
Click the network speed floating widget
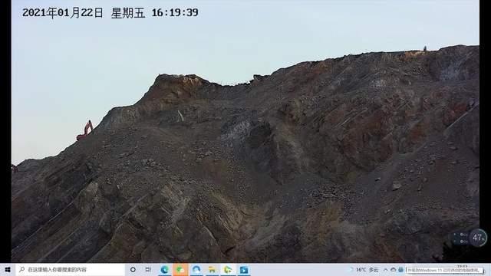click(460, 238)
